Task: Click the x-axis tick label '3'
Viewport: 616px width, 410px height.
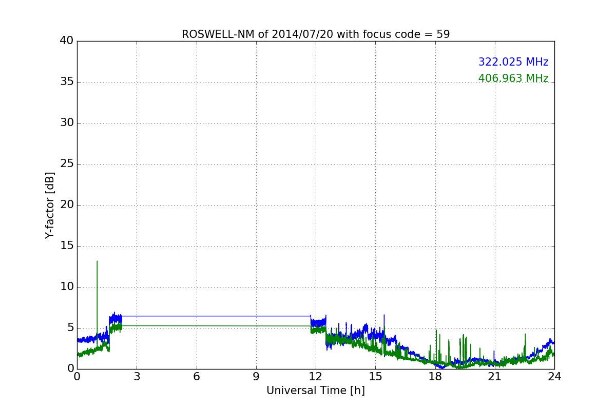Action: (x=137, y=377)
